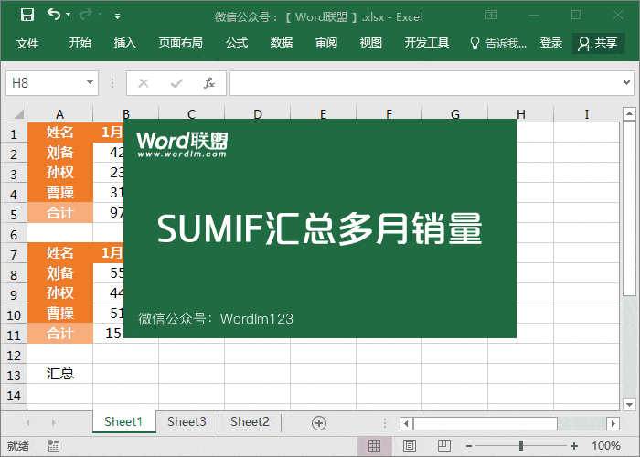Select row 12 header
The height and width of the screenshot is (457, 640).
pos(14,356)
